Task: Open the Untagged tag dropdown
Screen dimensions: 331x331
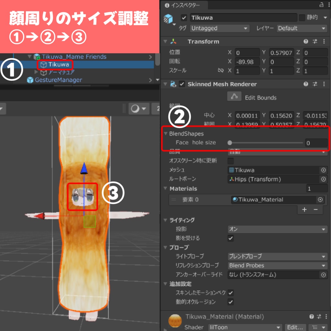Action: coord(219,28)
